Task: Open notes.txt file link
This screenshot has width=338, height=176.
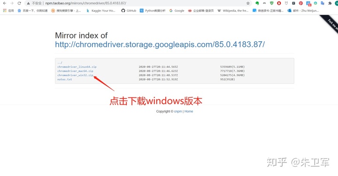Action: 65,79
